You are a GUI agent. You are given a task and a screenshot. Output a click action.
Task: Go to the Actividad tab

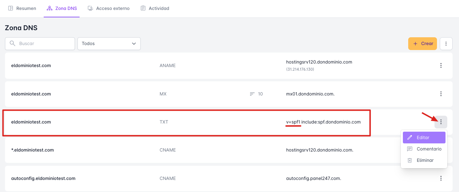click(x=155, y=8)
